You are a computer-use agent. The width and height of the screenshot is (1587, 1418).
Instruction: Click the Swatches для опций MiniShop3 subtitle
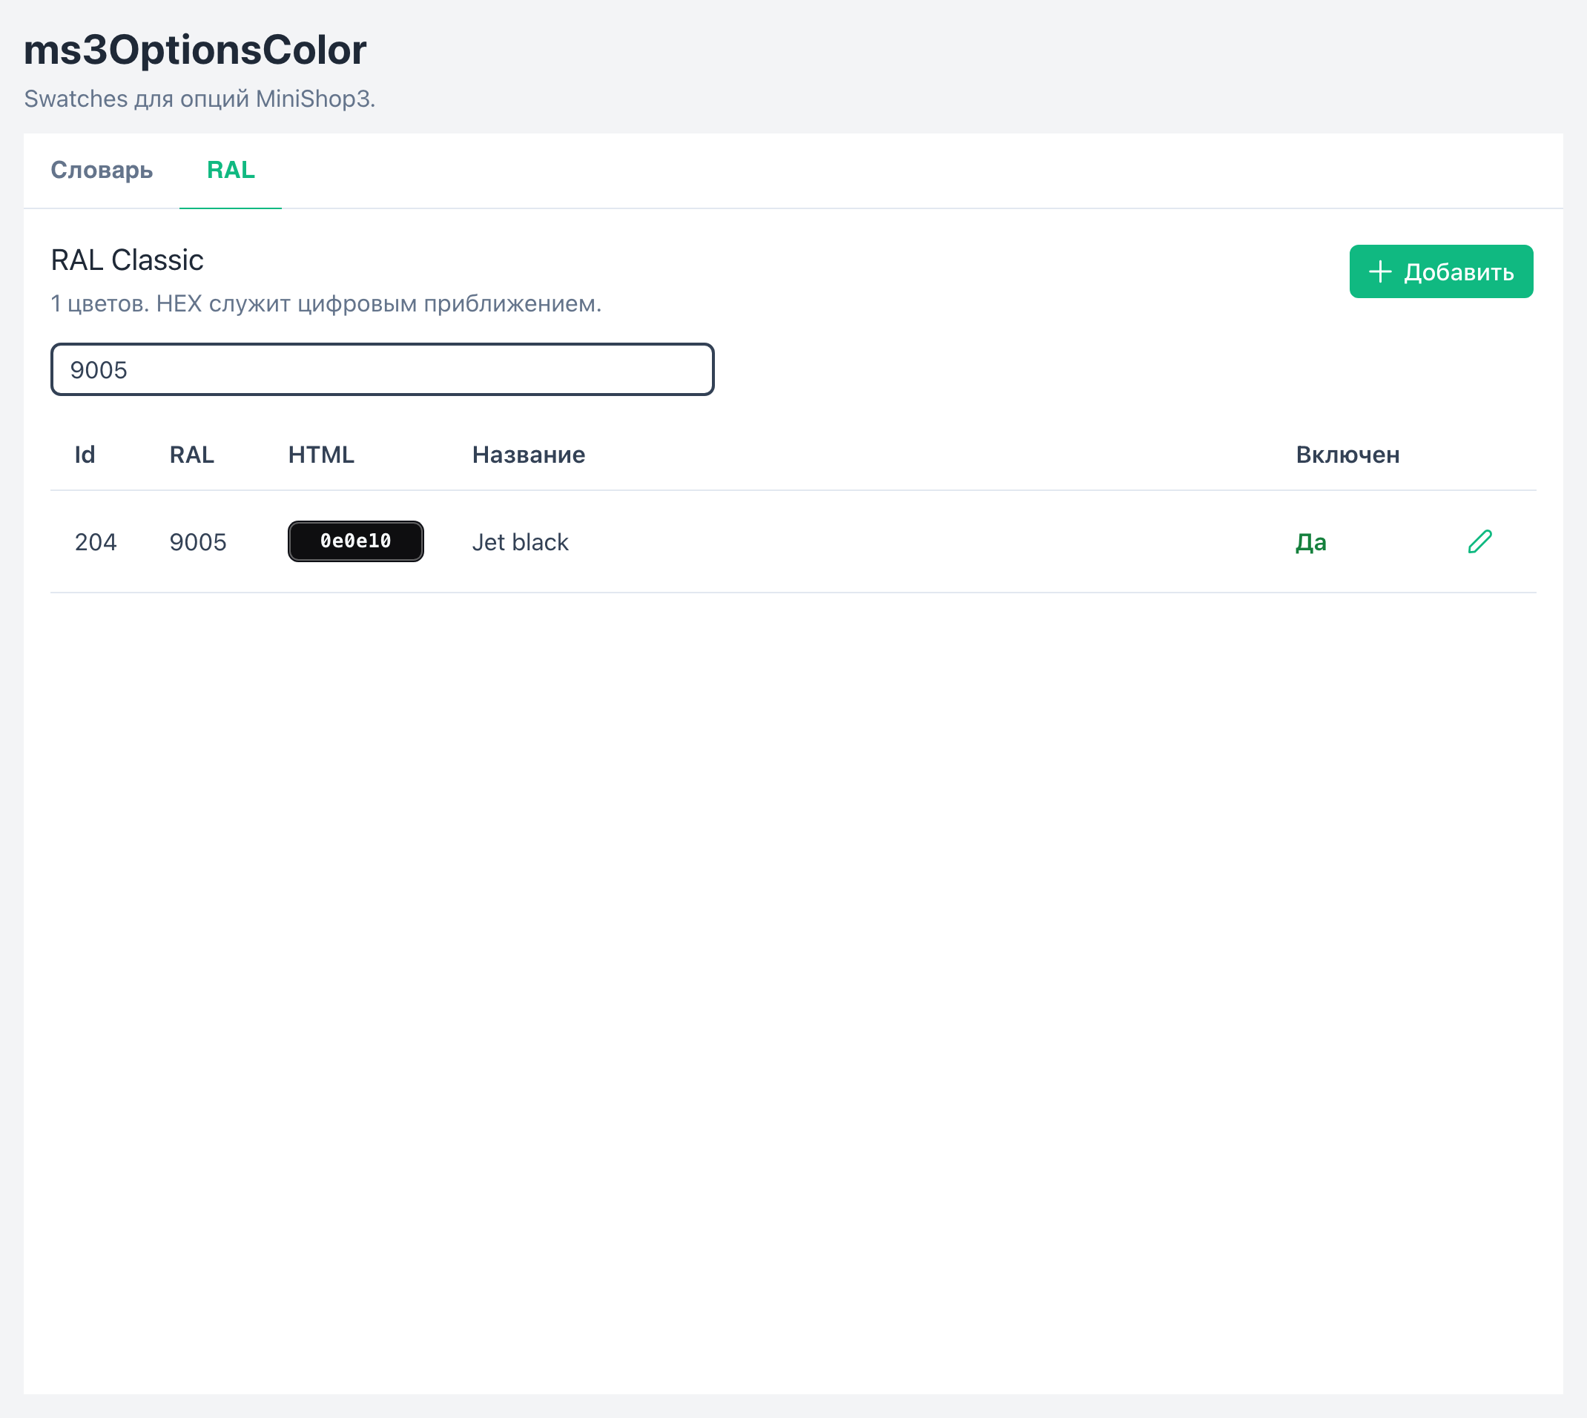coord(199,99)
